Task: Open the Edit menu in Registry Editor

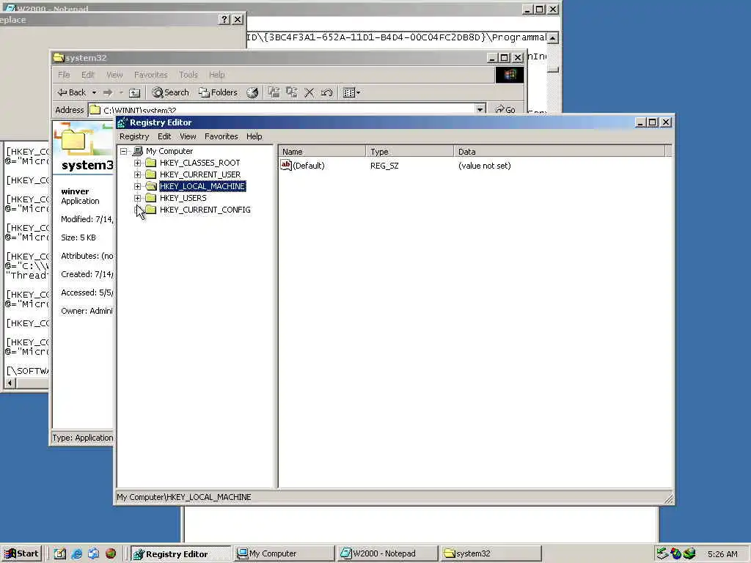Action: point(164,136)
